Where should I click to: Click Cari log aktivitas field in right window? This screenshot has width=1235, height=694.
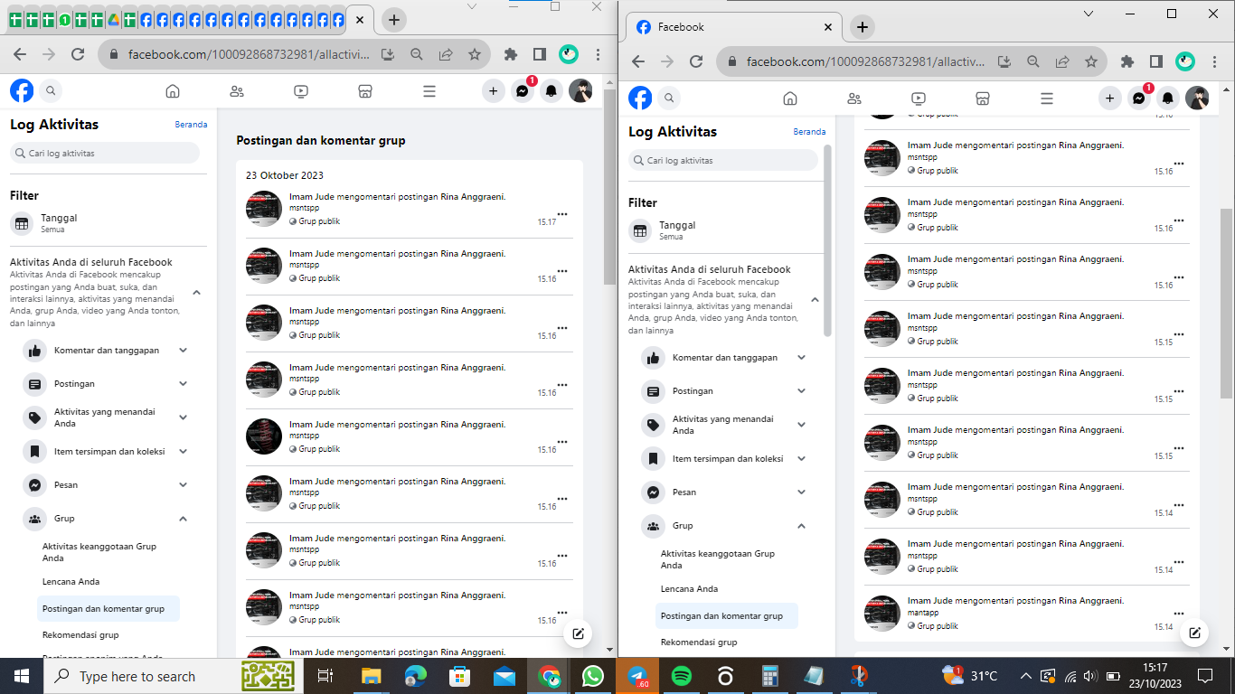click(723, 160)
